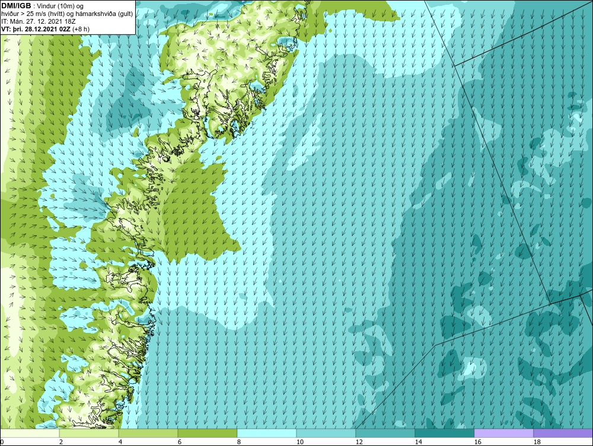Click the 'Vindur (10m) og' header text
The width and height of the screenshot is (593, 446).
61,7
